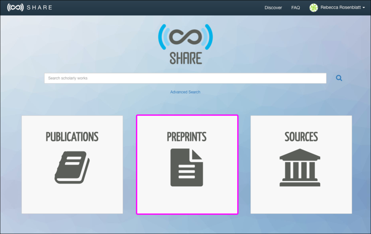Open the FAQ page
371x234 pixels.
tap(295, 7)
